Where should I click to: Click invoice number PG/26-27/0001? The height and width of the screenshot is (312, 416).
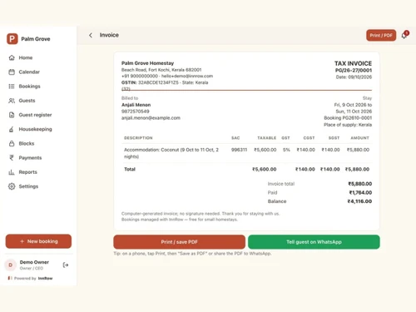354,71
